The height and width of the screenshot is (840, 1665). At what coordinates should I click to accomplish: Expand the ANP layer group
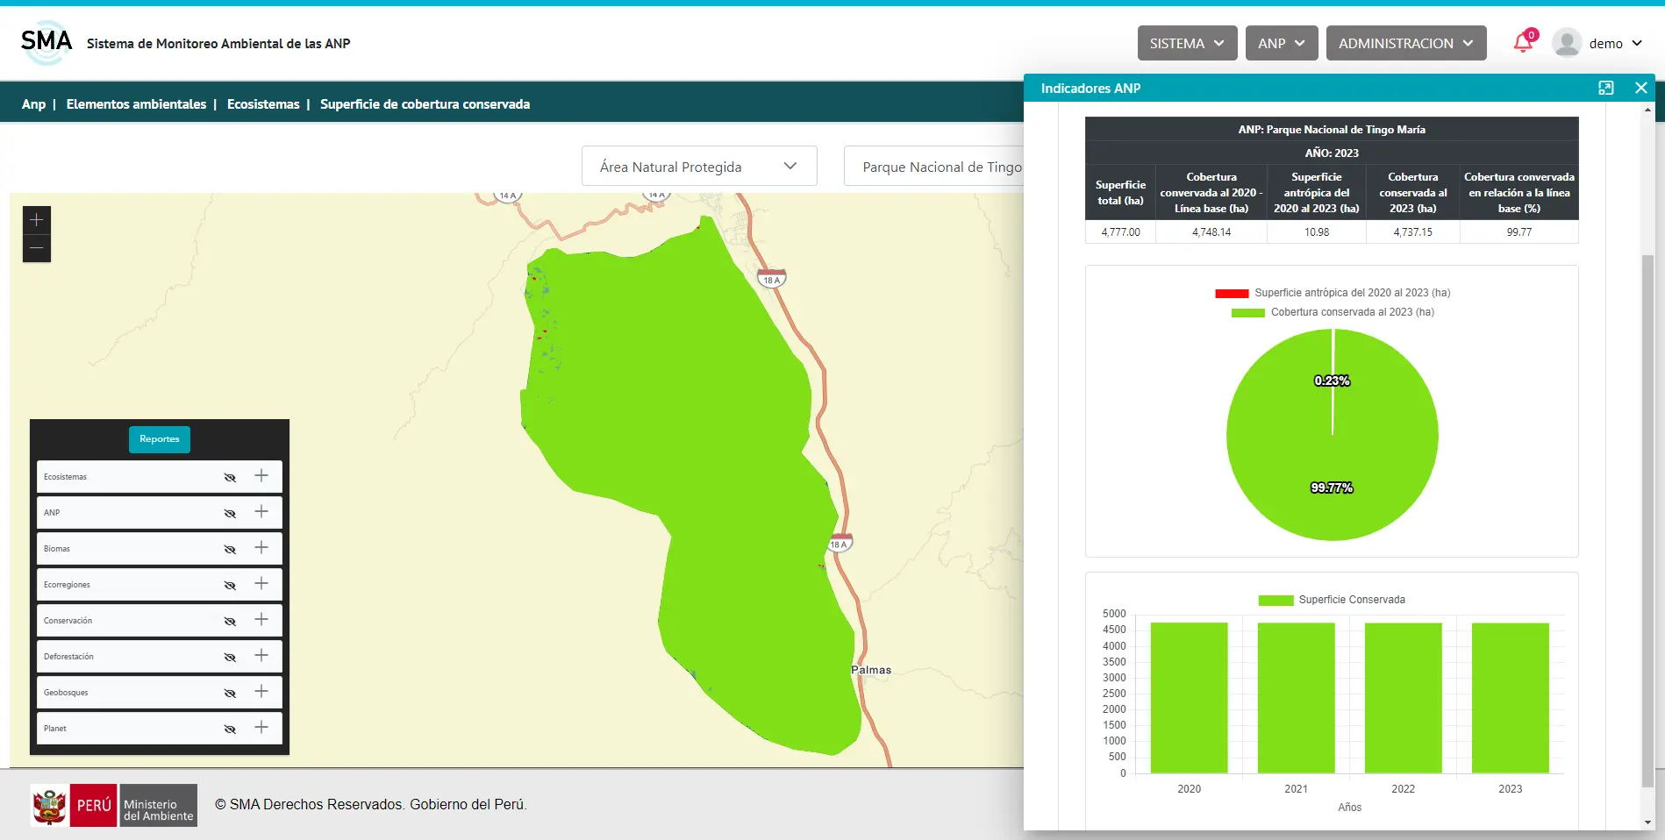(x=261, y=511)
